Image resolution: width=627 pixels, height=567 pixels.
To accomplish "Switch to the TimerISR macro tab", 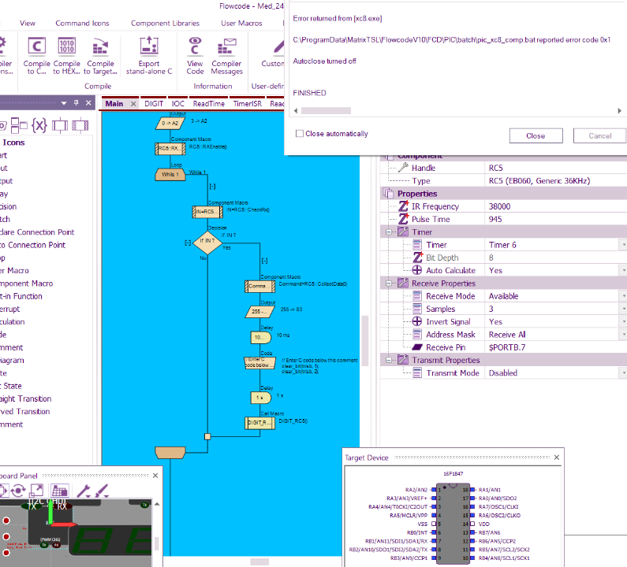I will (248, 103).
